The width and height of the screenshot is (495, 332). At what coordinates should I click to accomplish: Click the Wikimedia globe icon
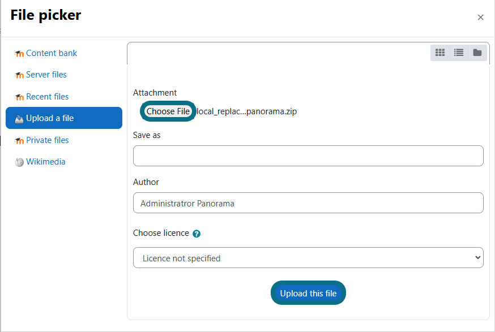click(19, 162)
